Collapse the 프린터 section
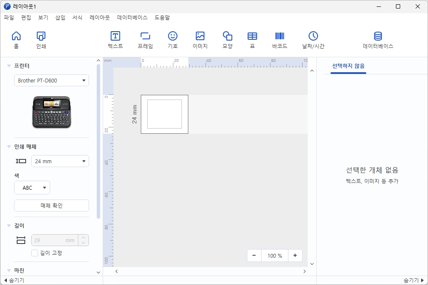 (x=9, y=66)
